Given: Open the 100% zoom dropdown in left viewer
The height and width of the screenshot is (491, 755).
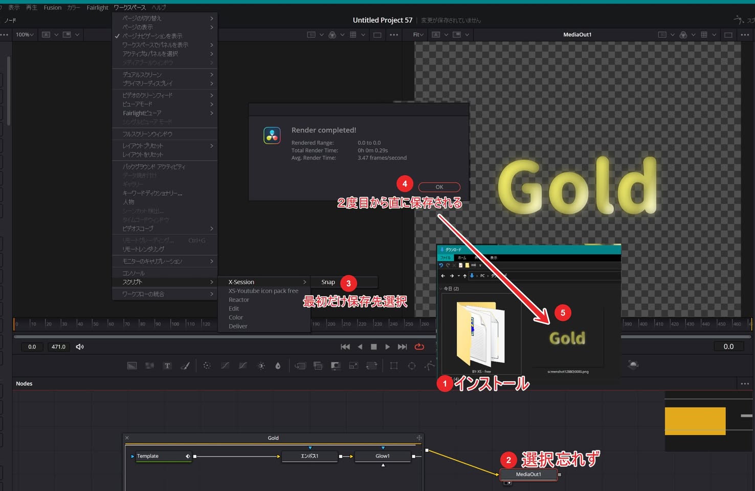Looking at the screenshot, I should 24,35.
